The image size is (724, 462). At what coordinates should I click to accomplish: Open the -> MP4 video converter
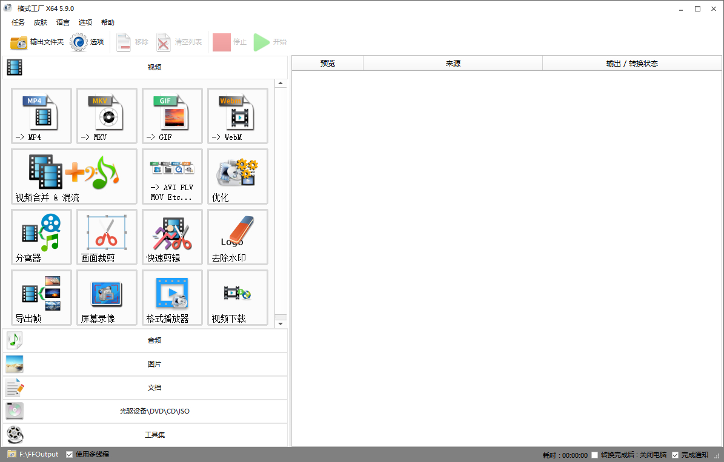click(x=41, y=116)
